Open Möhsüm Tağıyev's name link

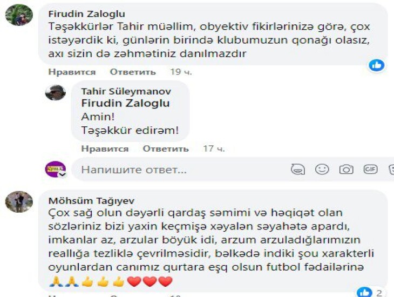pyautogui.click(x=91, y=201)
